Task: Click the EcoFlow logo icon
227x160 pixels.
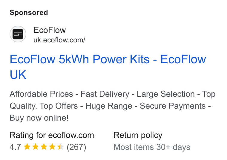Action: 18,34
